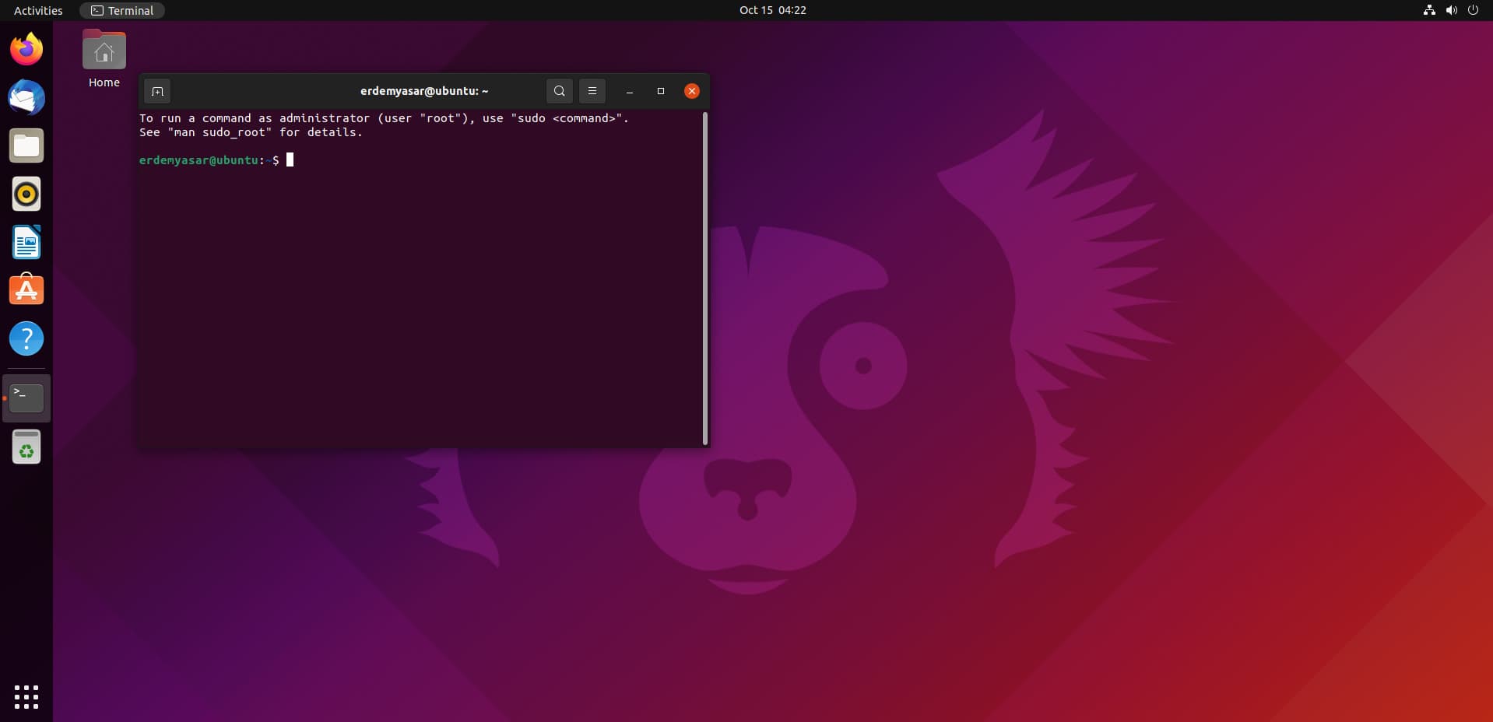The height and width of the screenshot is (722, 1493).
Task: Launch Firefox from the dock
Action: [26, 48]
